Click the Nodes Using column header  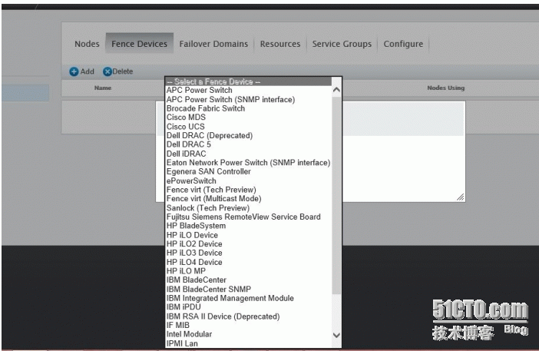446,88
